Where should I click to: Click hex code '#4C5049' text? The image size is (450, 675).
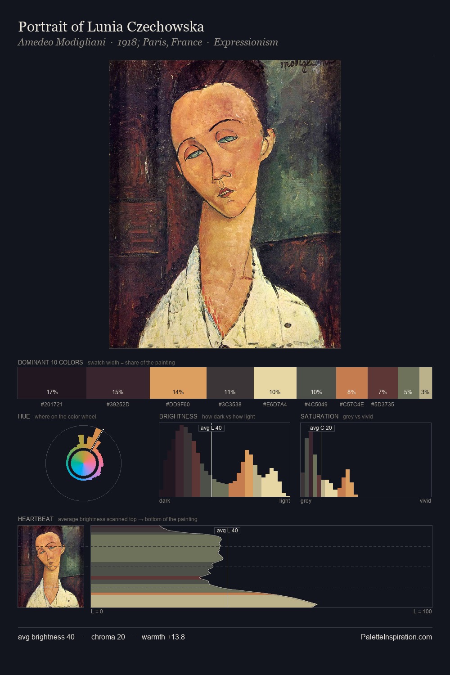coord(316,405)
